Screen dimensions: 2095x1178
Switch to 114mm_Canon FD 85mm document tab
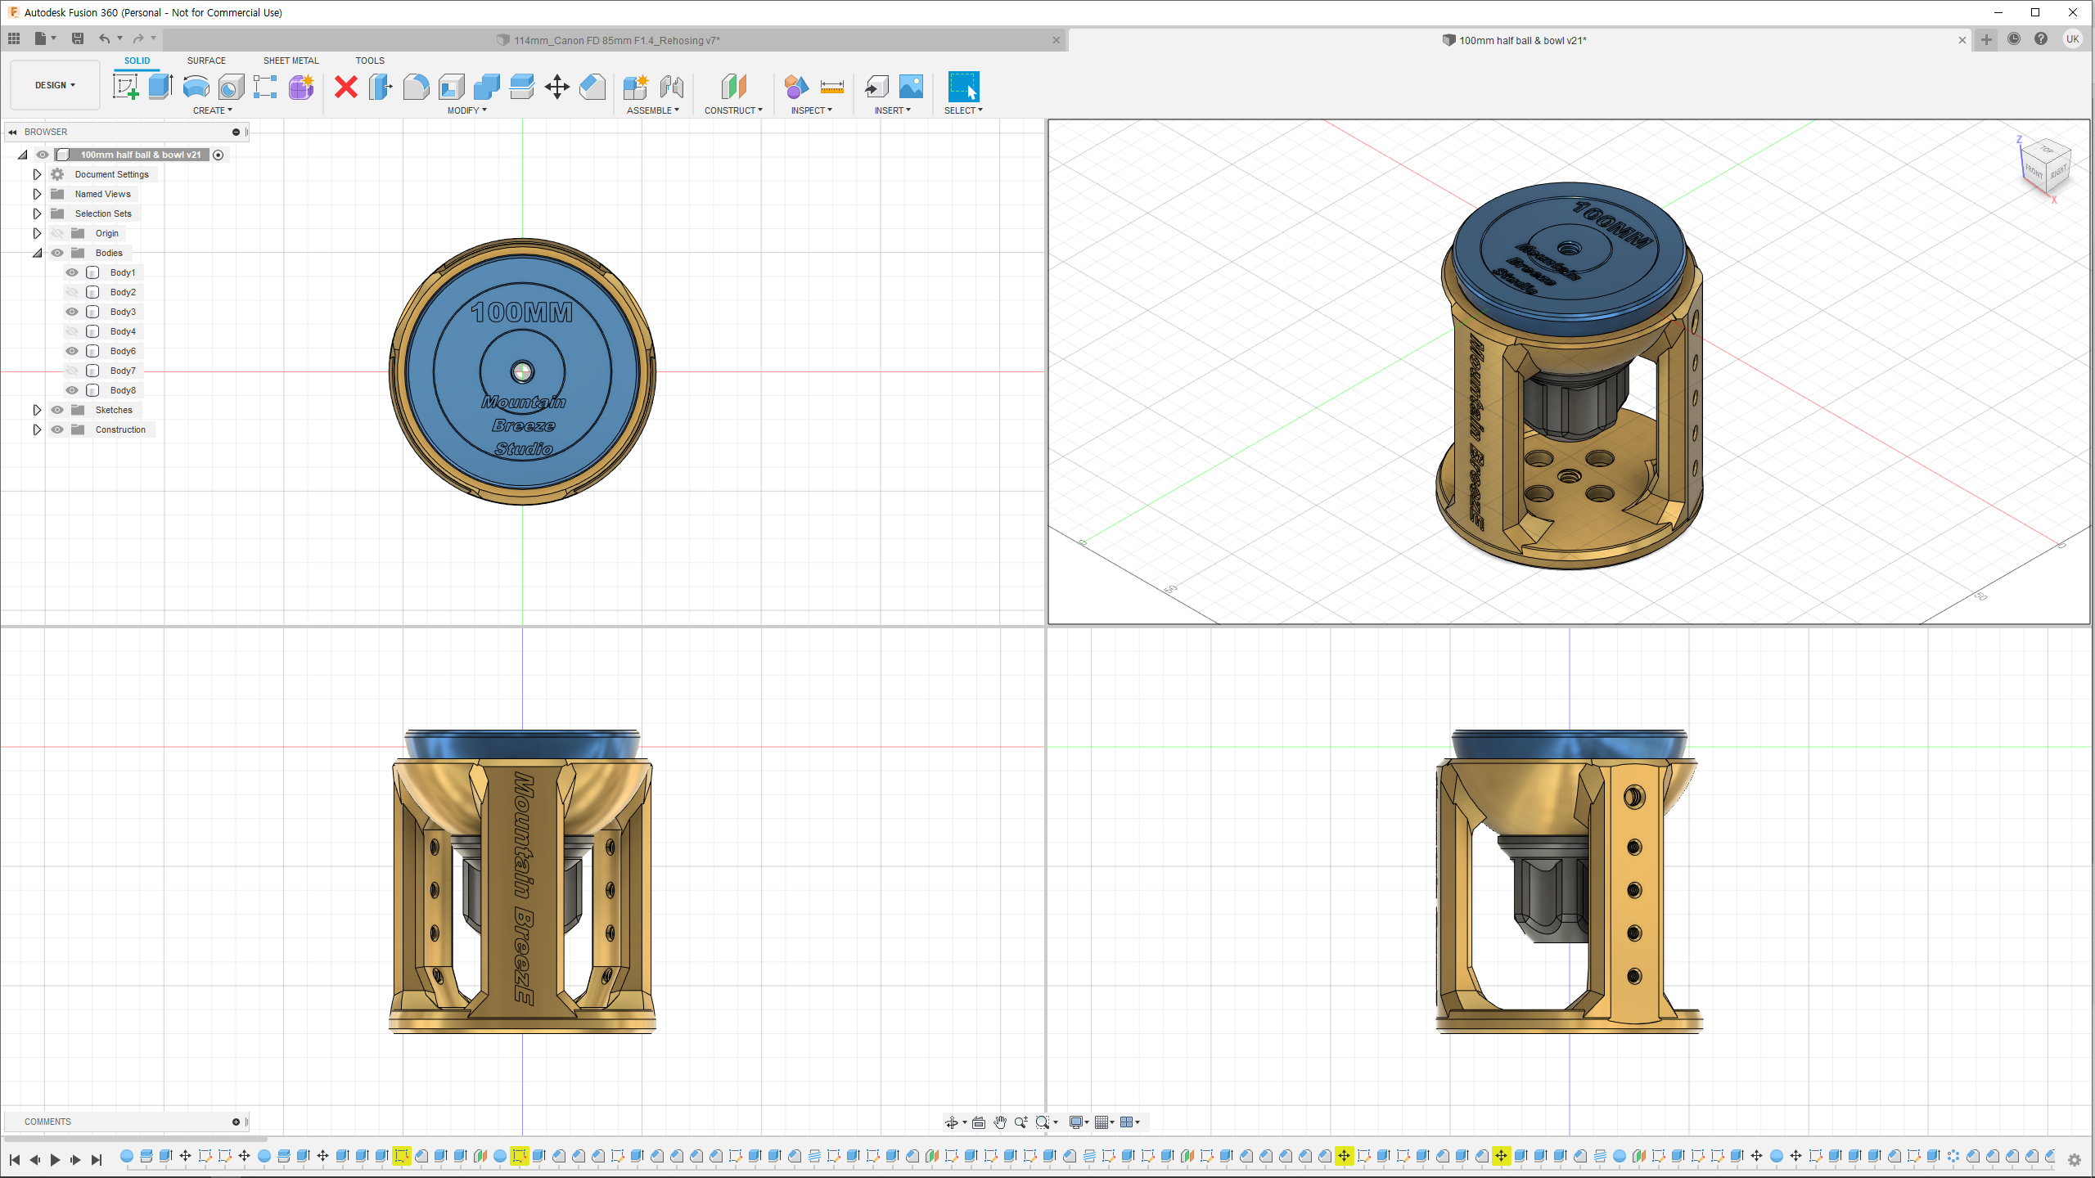pos(616,40)
